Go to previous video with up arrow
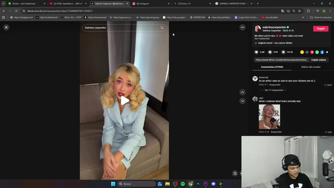This screenshot has height=188, width=334. [x=242, y=92]
